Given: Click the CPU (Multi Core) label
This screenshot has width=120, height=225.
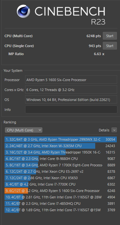Looking at the screenshot, I should (x=18, y=36).
